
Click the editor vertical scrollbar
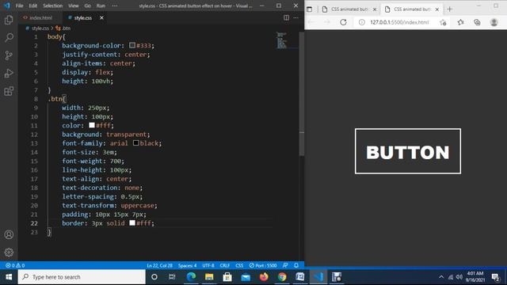pos(302,93)
